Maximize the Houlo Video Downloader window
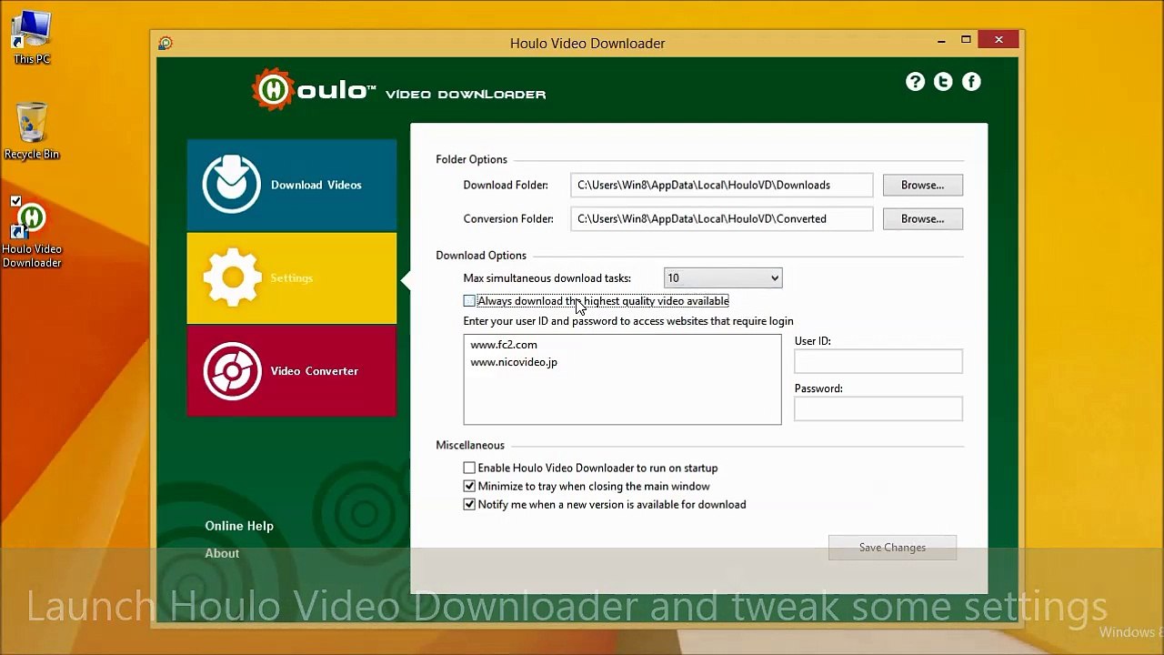 point(966,40)
